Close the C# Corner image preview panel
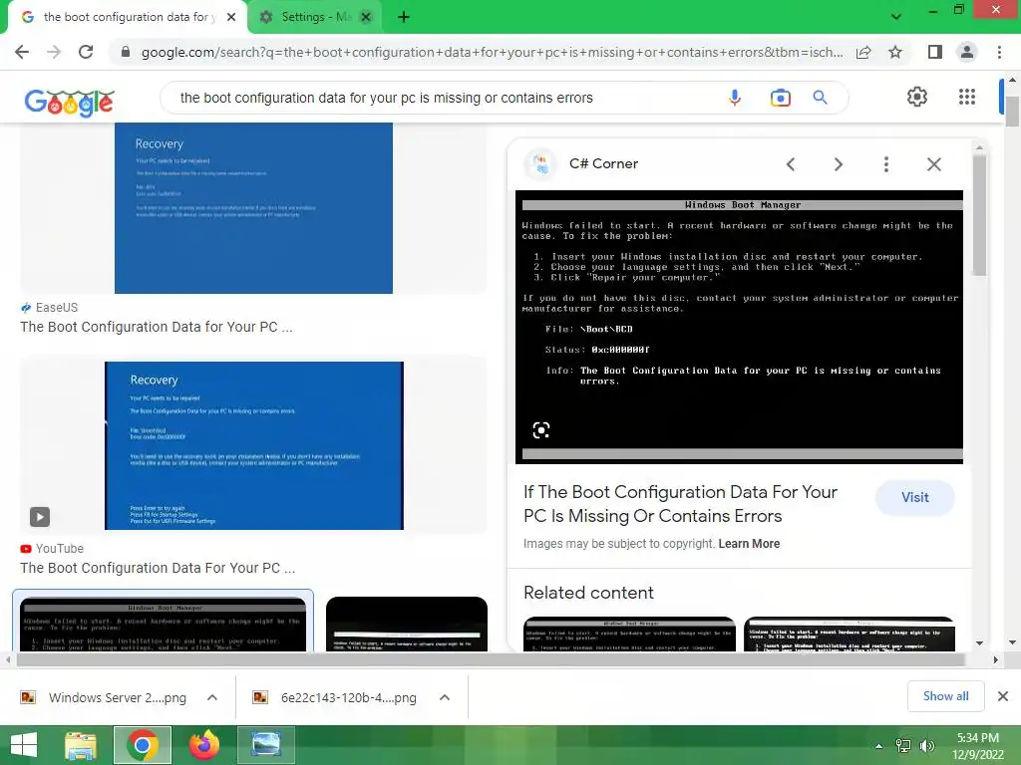 click(933, 164)
